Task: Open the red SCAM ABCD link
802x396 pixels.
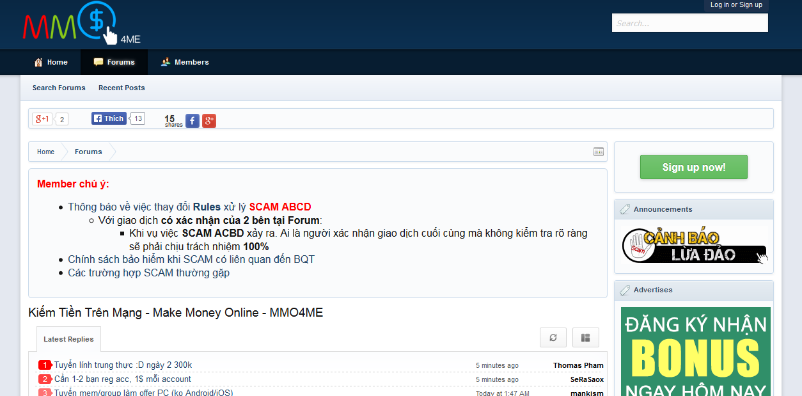Action: (280, 207)
